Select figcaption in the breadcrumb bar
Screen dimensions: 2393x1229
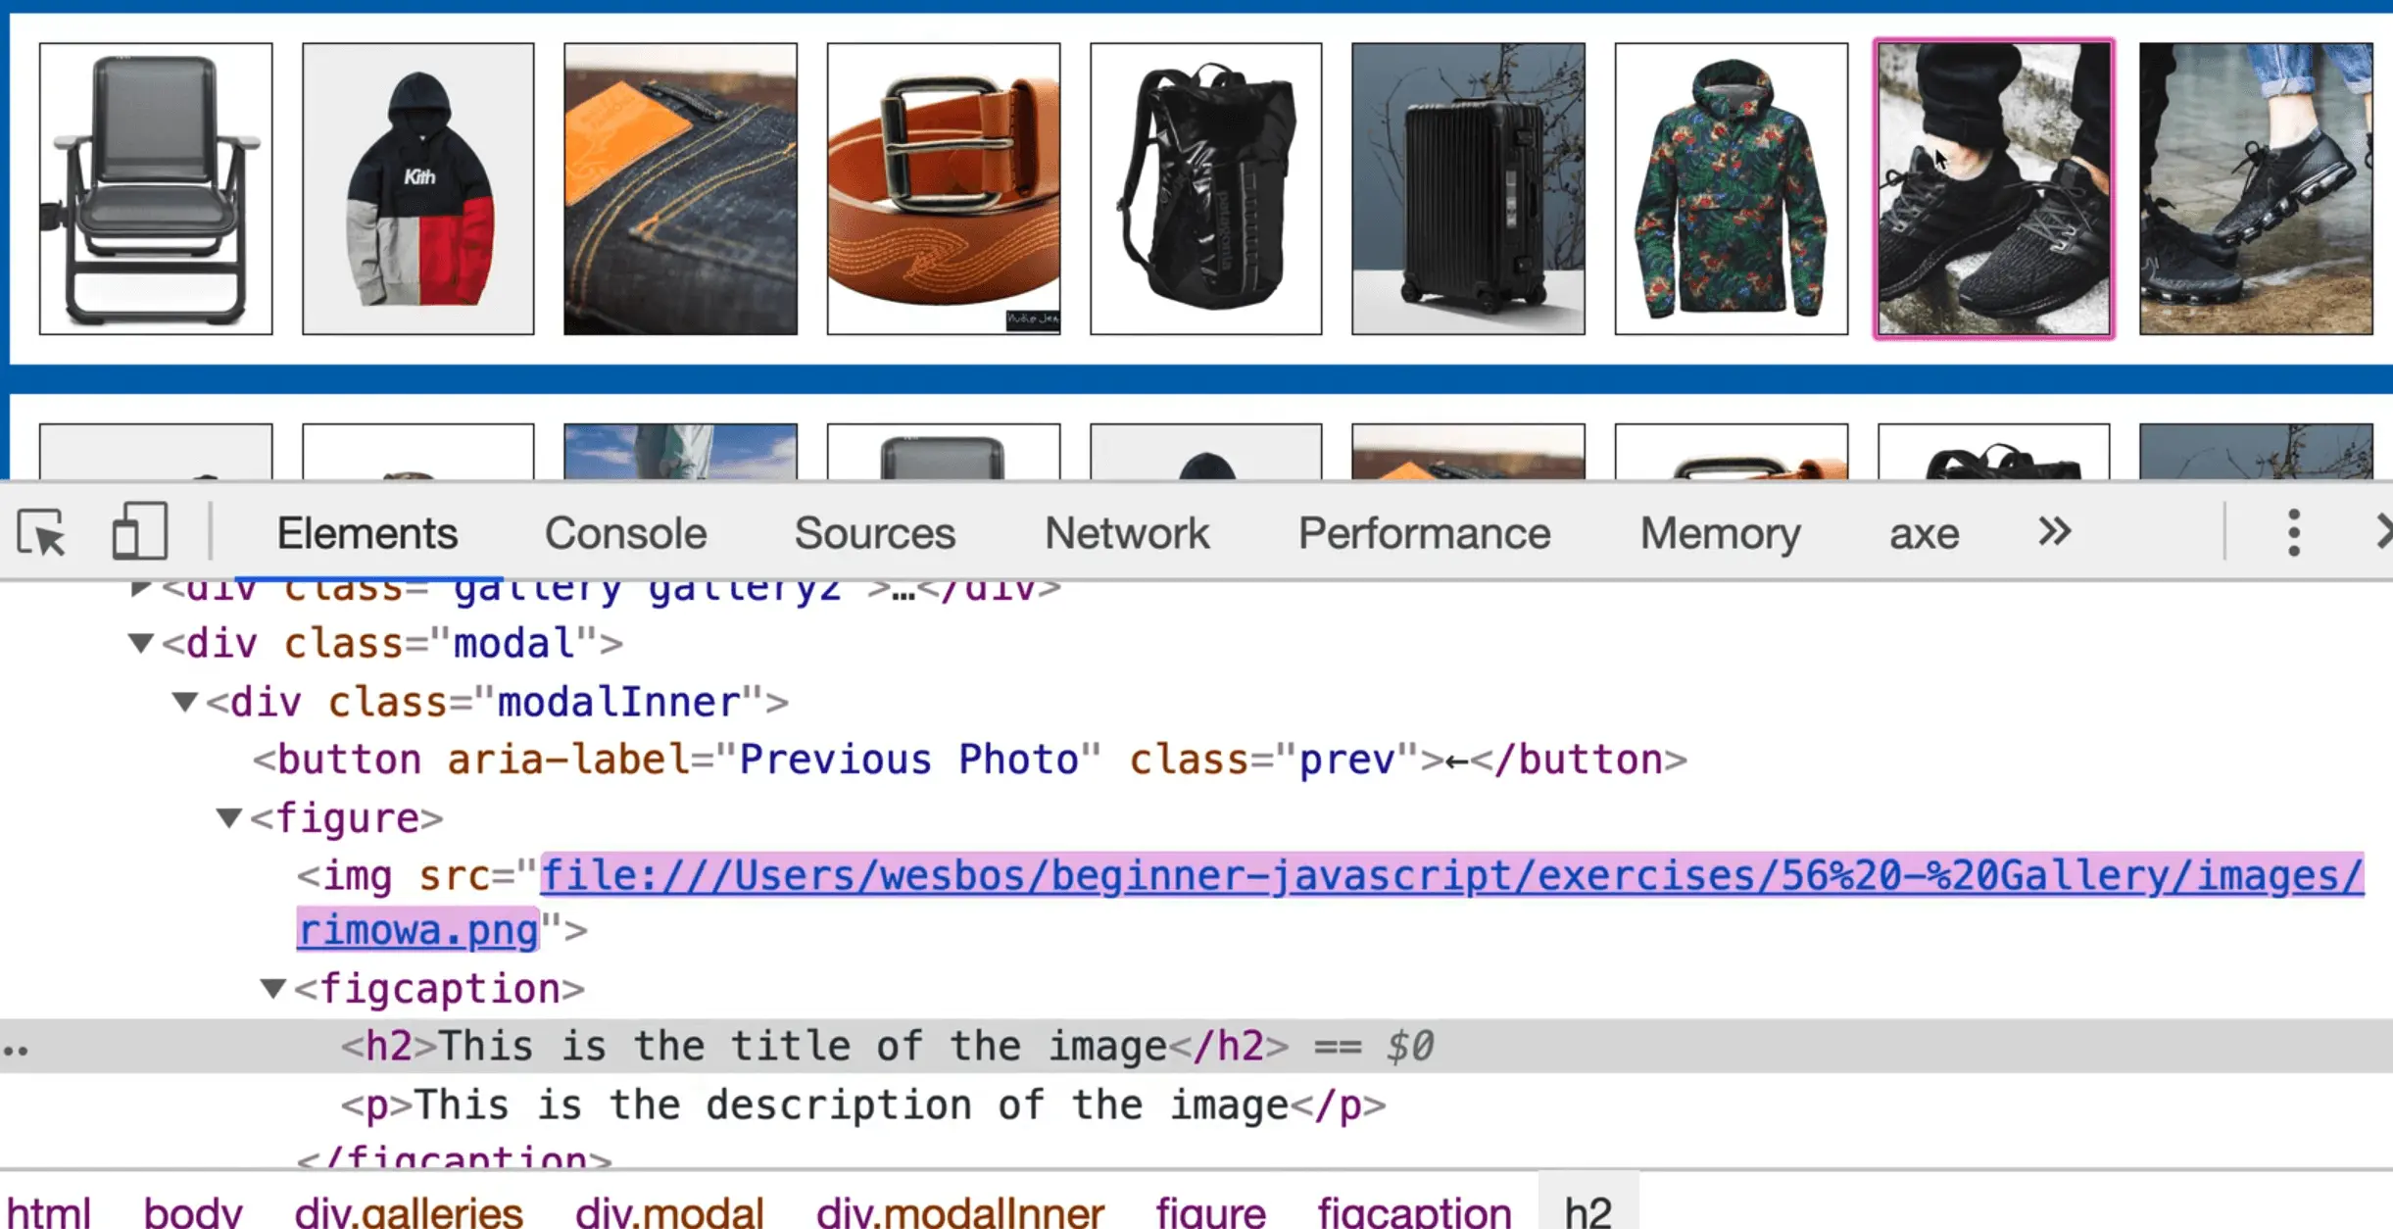coord(1413,1211)
